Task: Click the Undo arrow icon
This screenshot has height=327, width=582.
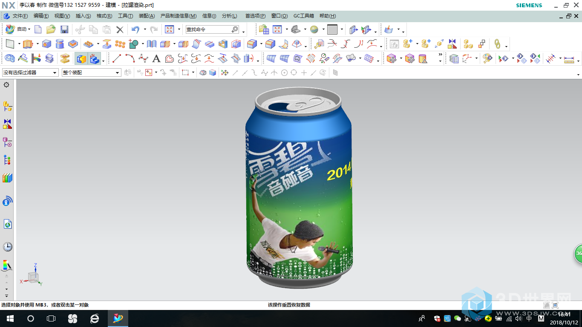Action: tap(135, 29)
